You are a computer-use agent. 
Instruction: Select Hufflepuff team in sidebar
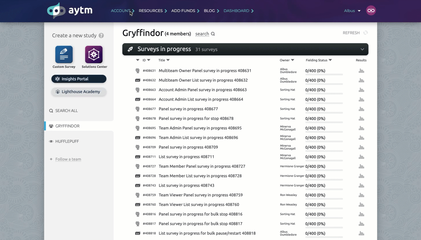[67, 141]
